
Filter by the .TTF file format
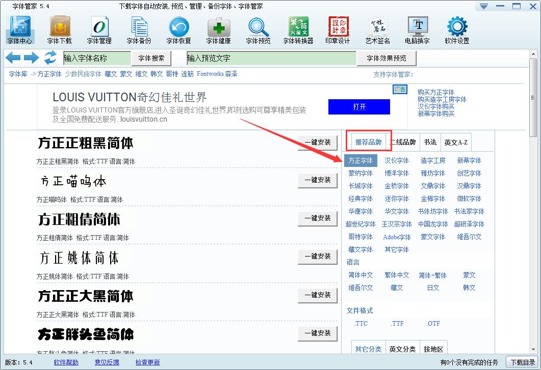397,324
